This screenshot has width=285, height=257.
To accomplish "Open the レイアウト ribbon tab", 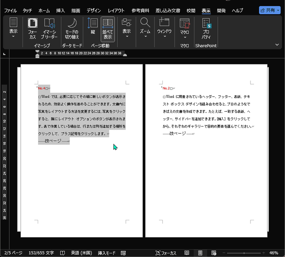I will (116, 11).
